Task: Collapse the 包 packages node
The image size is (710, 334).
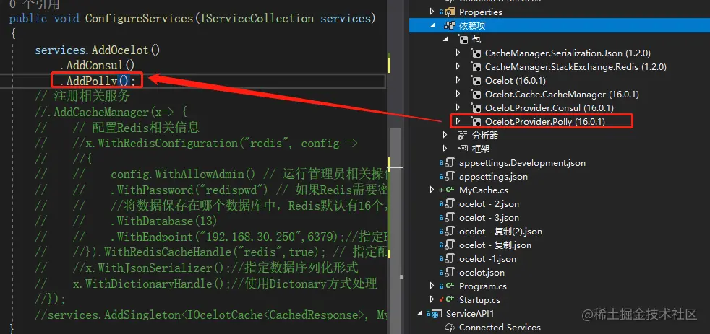Action: point(445,40)
